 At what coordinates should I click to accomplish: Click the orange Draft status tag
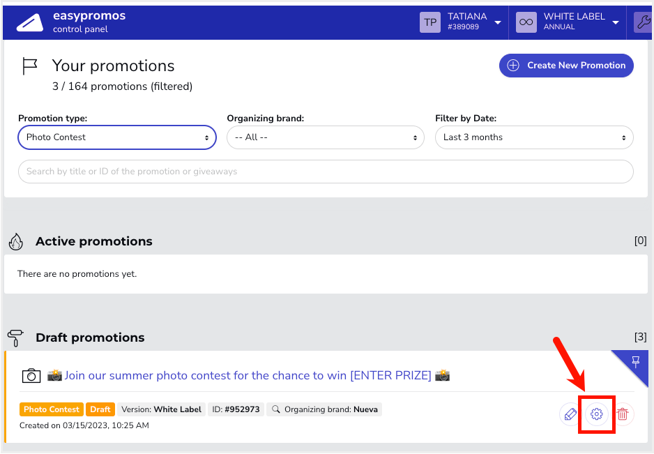coord(100,409)
